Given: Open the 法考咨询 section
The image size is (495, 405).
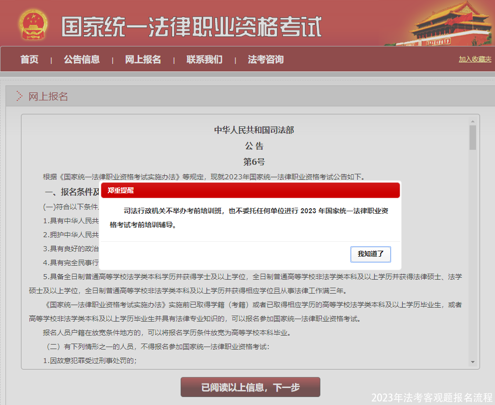Looking at the screenshot, I should pos(264,59).
